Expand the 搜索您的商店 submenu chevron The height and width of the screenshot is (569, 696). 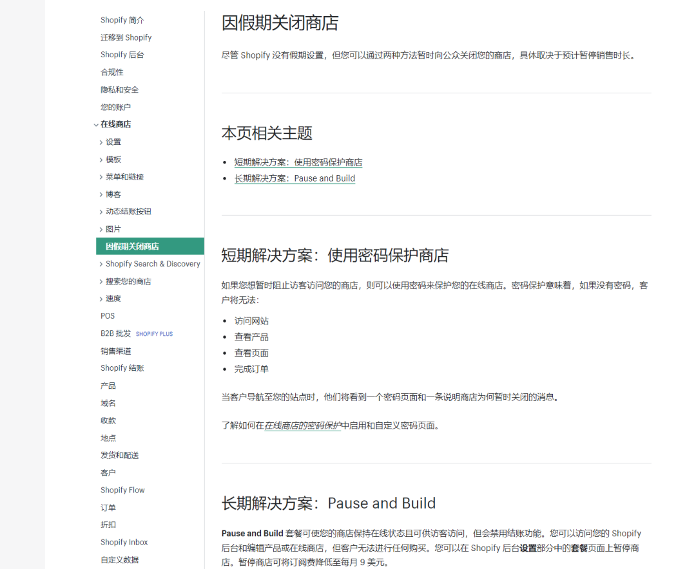point(101,282)
